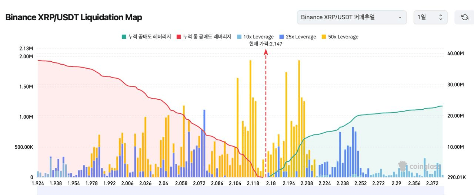
Task: Click the green 누적 공매도 color swatch
Action: 124,37
